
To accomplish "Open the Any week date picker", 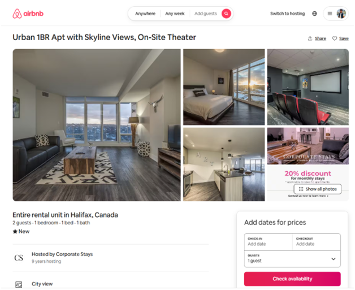I will tap(175, 14).
